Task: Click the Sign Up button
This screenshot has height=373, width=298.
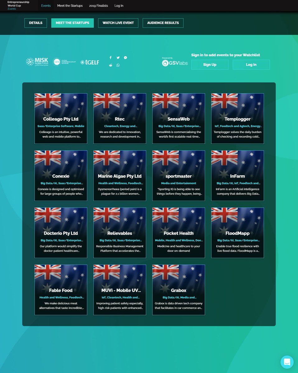Action: 210,64
